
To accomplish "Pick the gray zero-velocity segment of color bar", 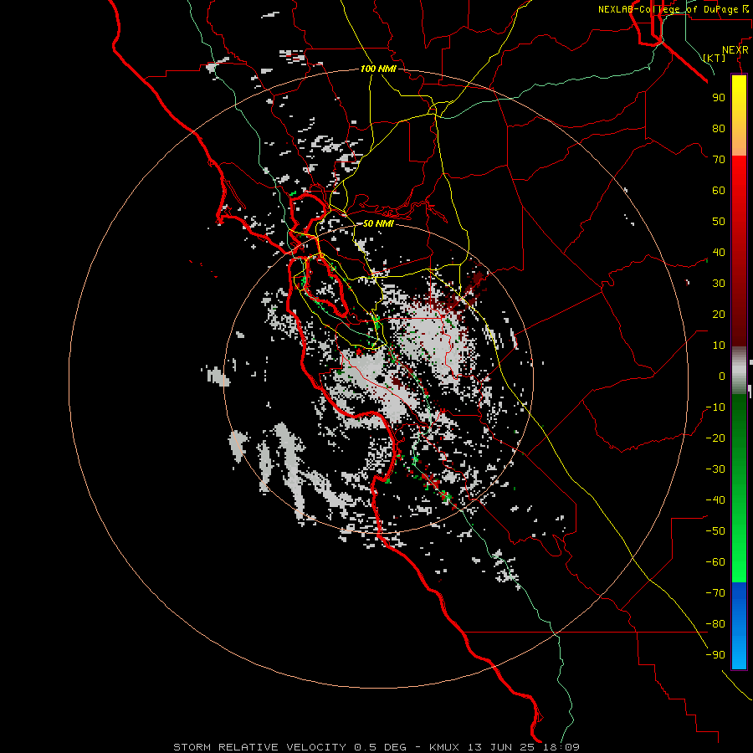I will click(739, 371).
